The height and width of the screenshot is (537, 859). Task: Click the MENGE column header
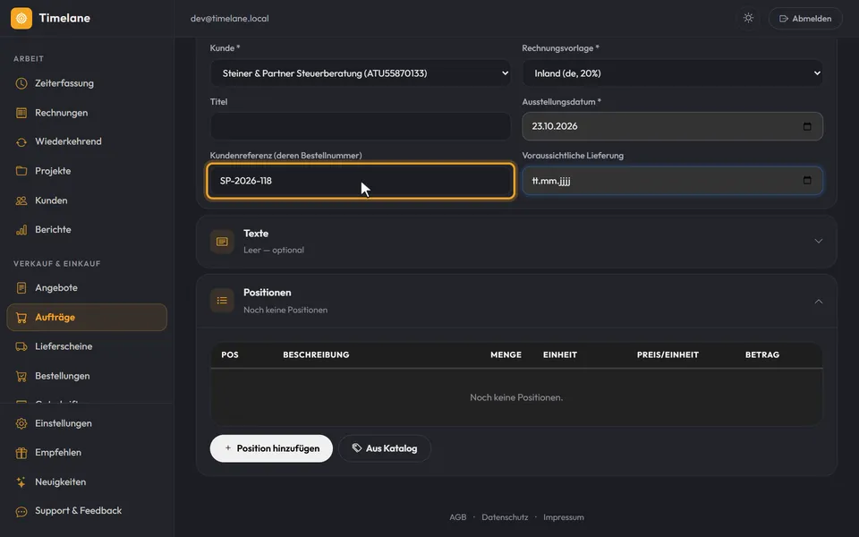506,355
